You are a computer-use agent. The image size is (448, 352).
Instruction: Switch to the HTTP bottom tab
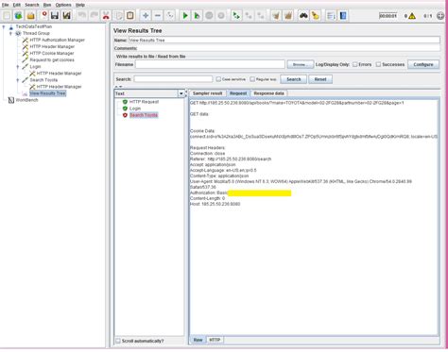(x=215, y=340)
